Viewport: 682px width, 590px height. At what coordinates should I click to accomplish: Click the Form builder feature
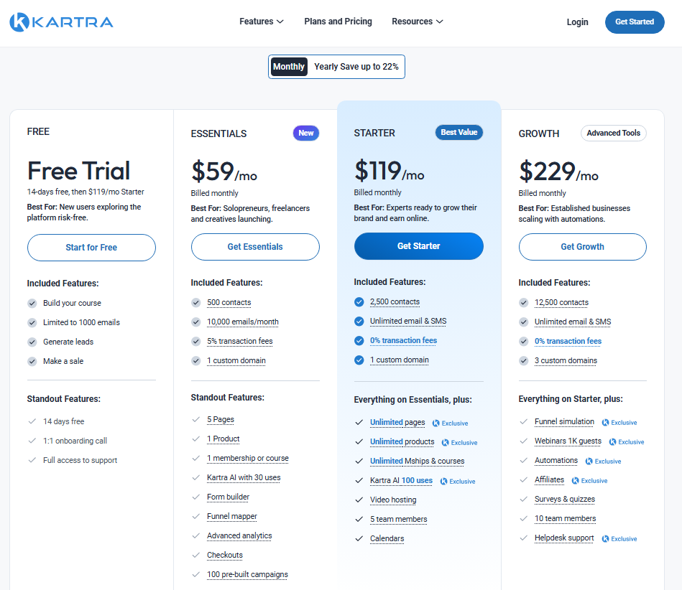pyautogui.click(x=228, y=497)
